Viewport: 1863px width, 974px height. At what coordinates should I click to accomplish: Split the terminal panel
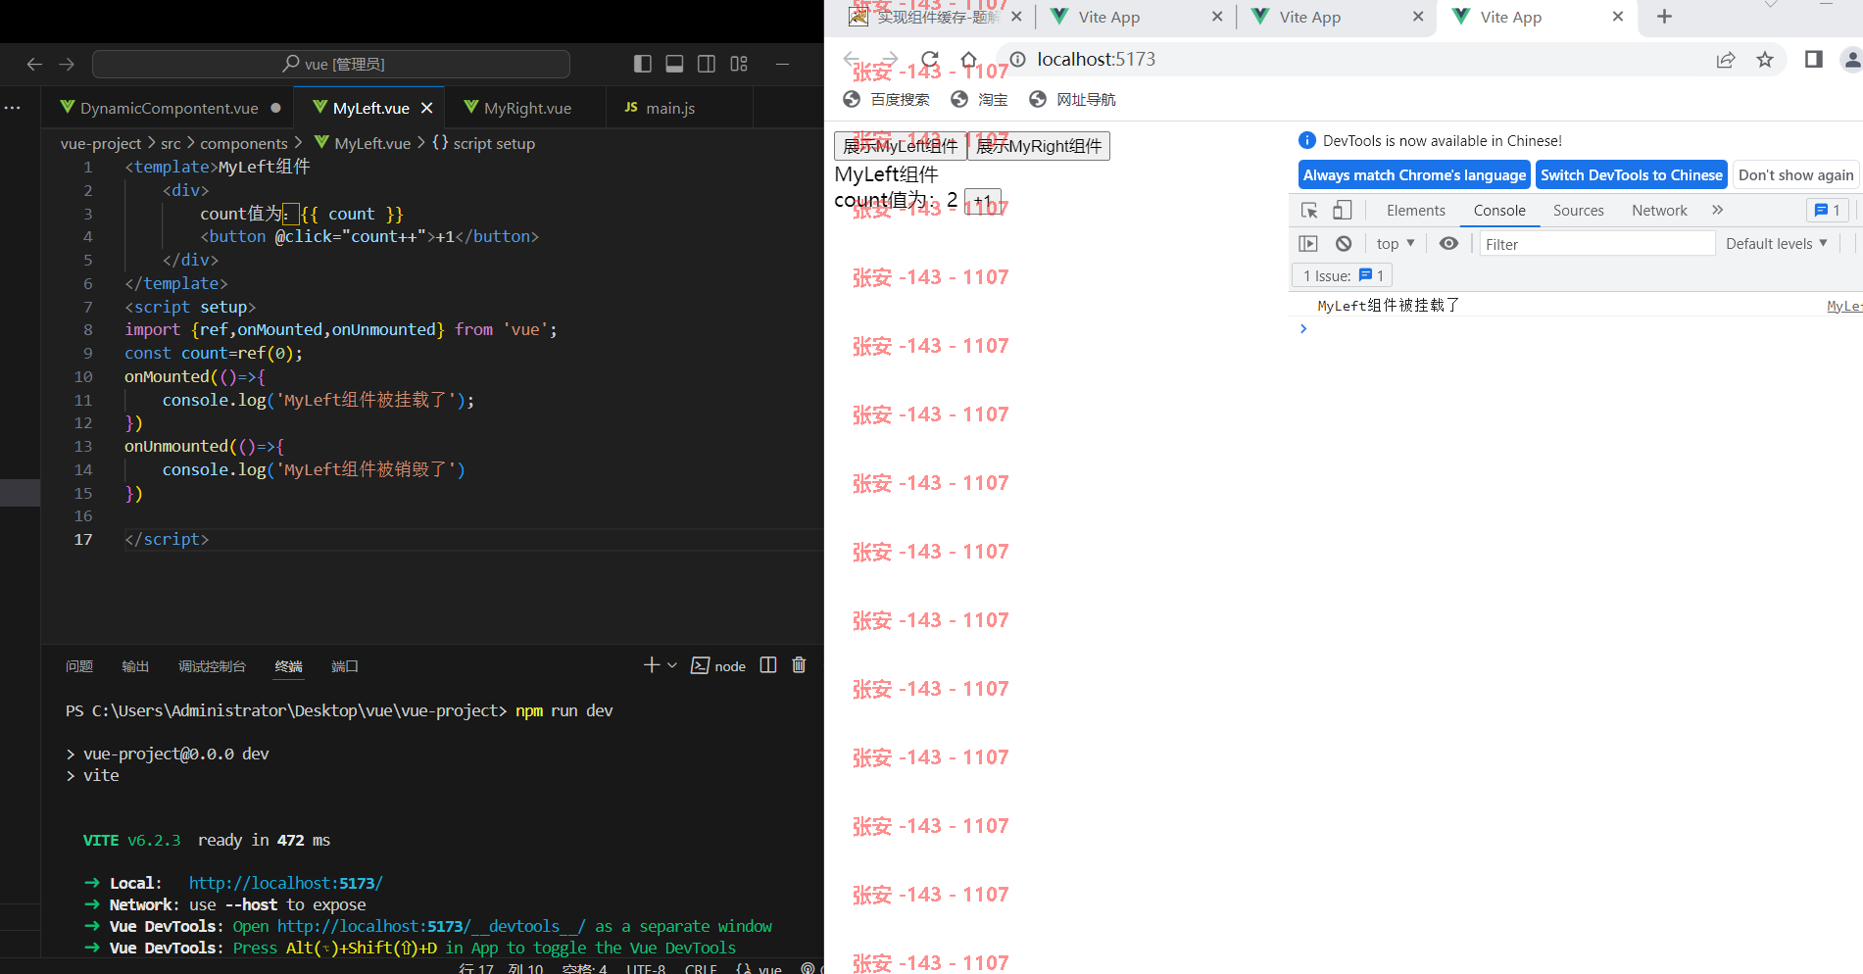768,665
